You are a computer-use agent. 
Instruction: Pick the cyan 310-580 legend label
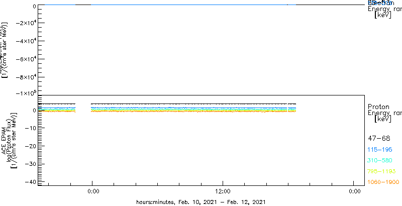coord(380,161)
